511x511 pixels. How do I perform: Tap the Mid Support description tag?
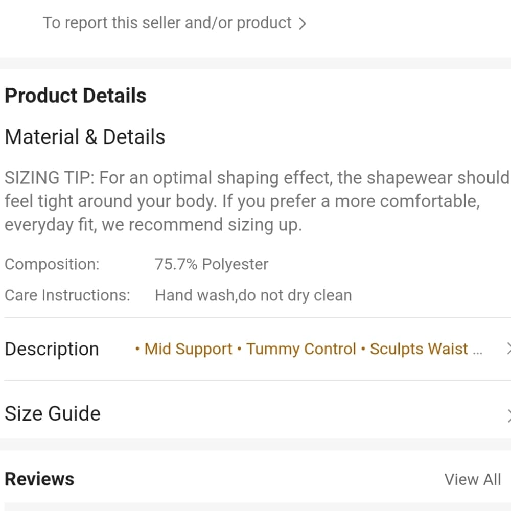[x=188, y=349]
